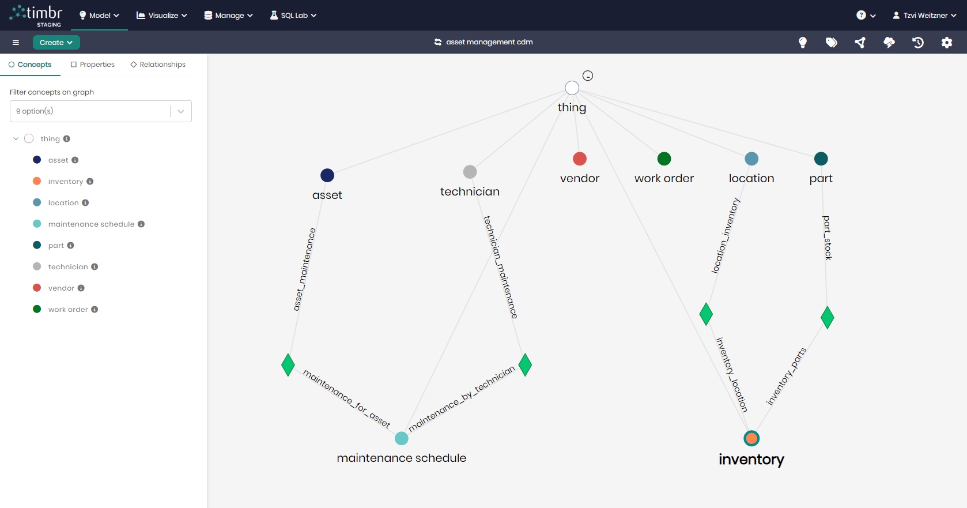The height and width of the screenshot is (508, 967).
Task: Click the part_stock relationship diamond
Action: pos(828,317)
